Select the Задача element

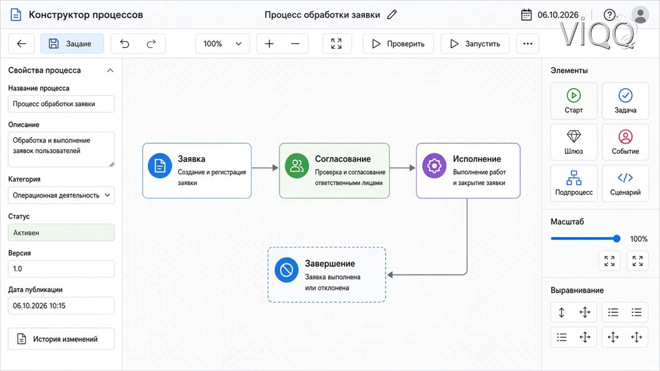(x=625, y=101)
